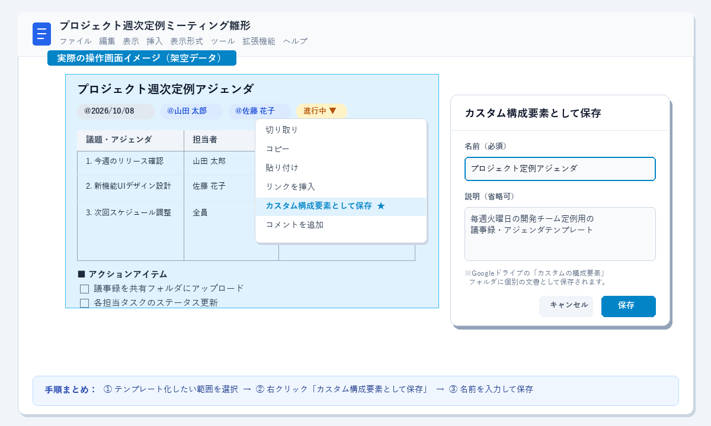This screenshot has width=711, height=426.
Task: Click the Googleドライブ note text in dialog
Action: 535,277
